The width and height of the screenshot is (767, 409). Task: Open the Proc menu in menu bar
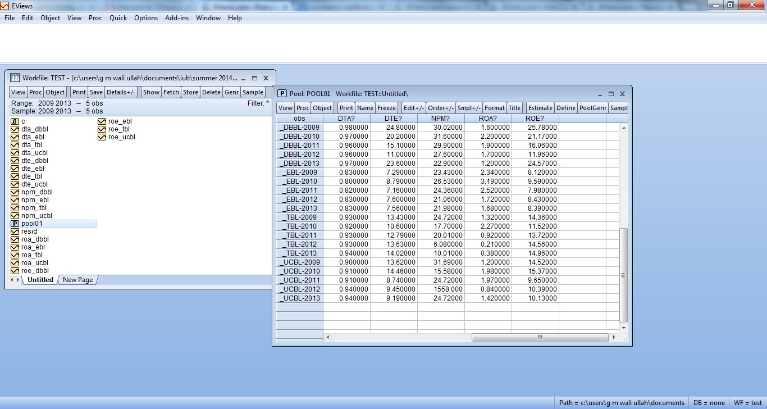[x=95, y=18]
